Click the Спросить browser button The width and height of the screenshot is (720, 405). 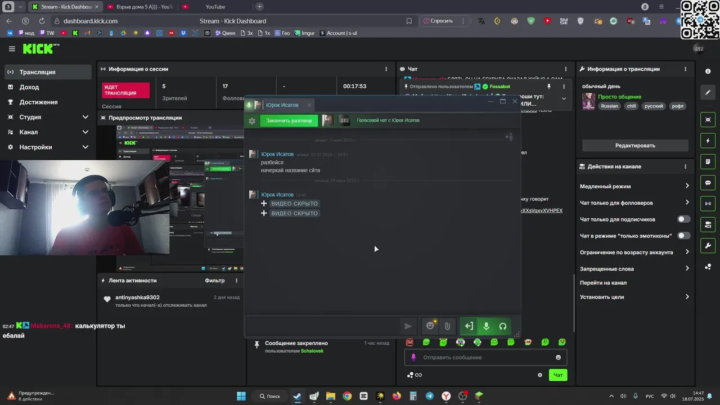(438, 21)
